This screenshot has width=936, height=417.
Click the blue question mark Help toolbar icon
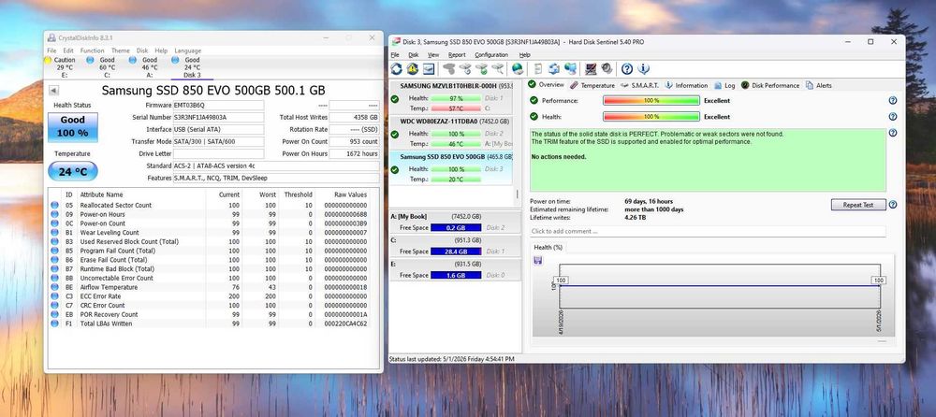click(627, 68)
